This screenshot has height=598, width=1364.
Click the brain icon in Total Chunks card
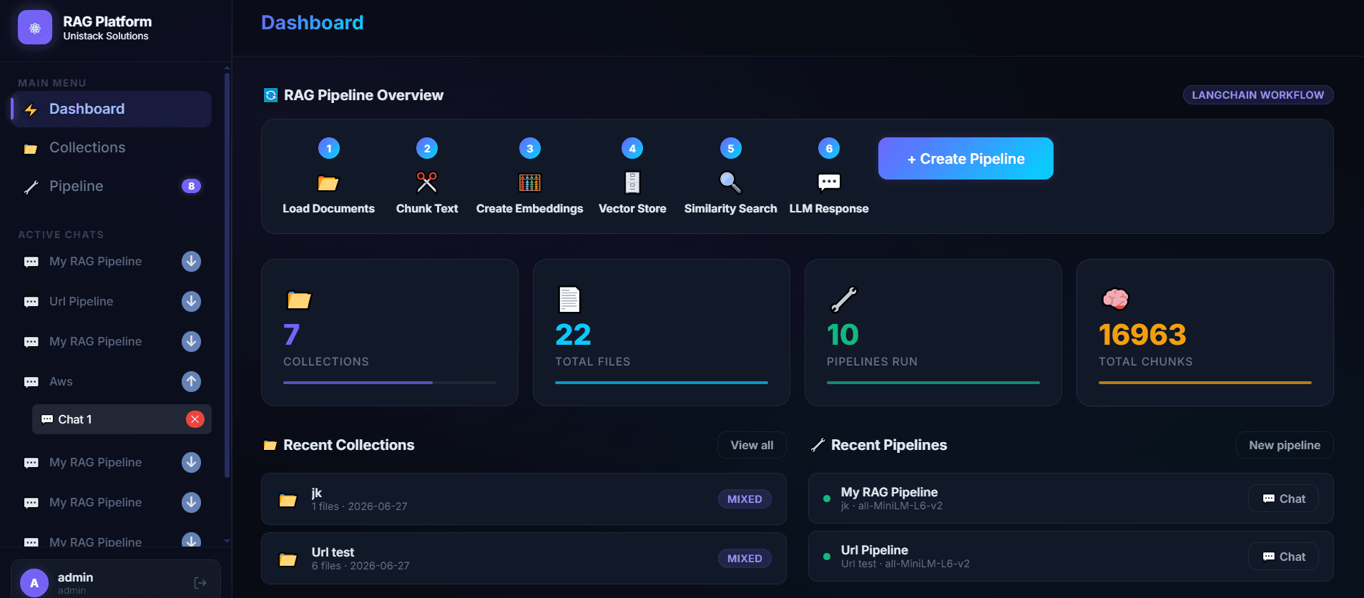[1116, 299]
